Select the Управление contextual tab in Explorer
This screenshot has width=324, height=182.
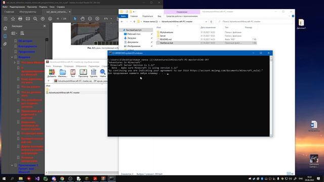182,12
